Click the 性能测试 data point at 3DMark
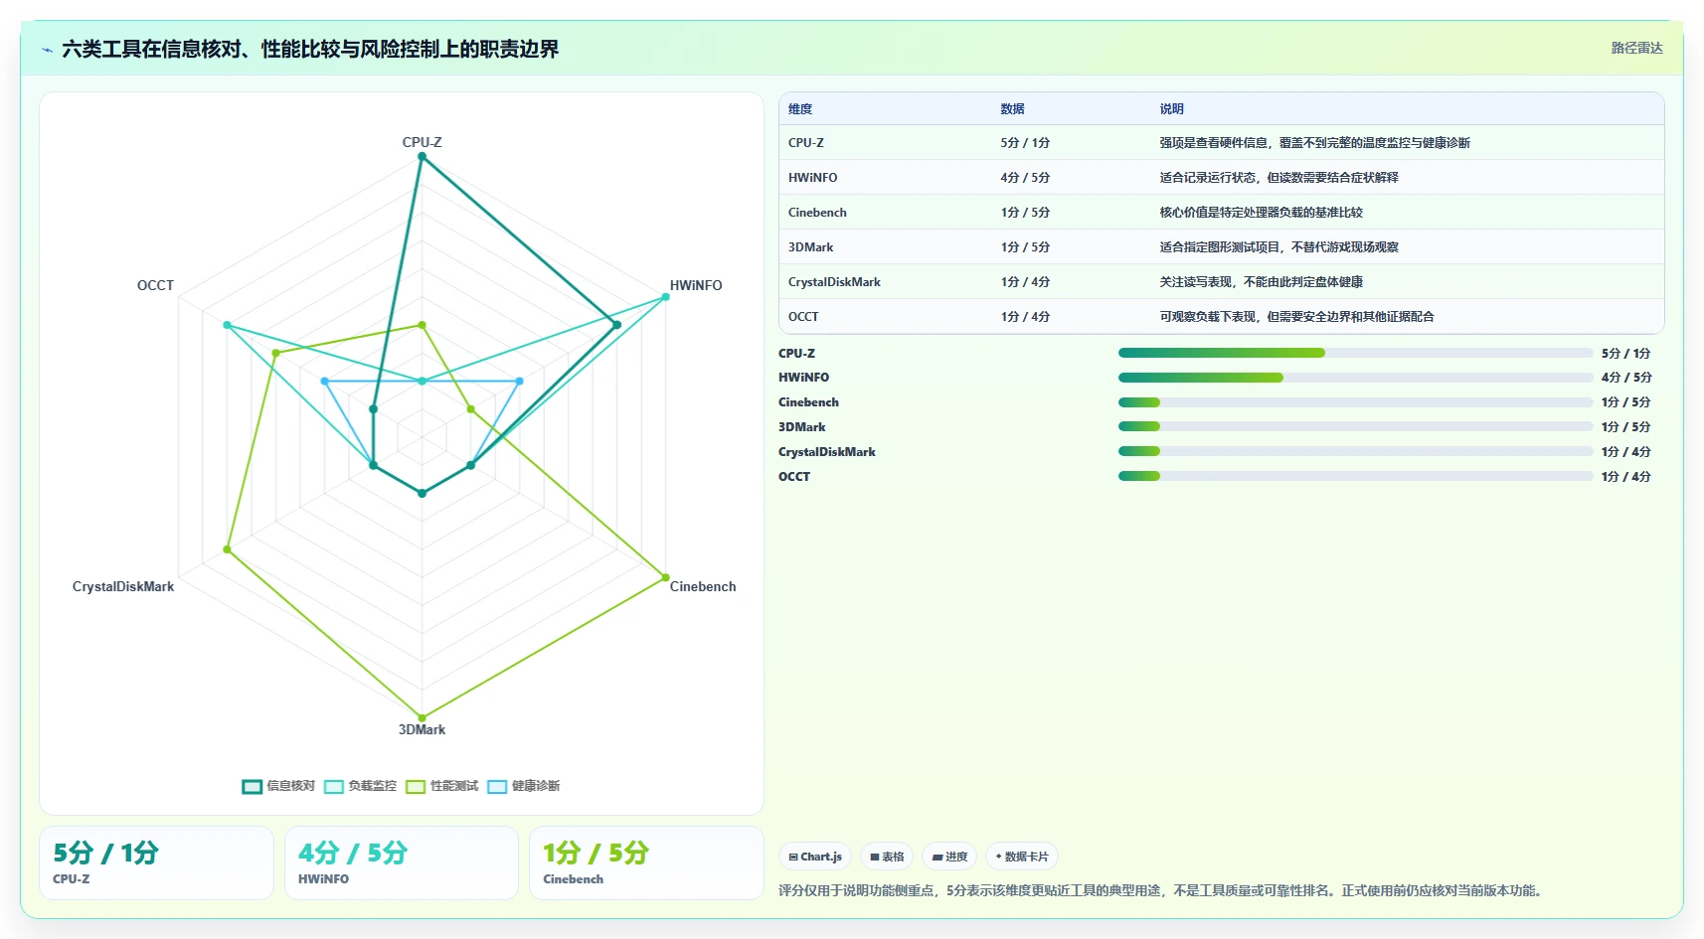The width and height of the screenshot is (1704, 939). click(422, 717)
